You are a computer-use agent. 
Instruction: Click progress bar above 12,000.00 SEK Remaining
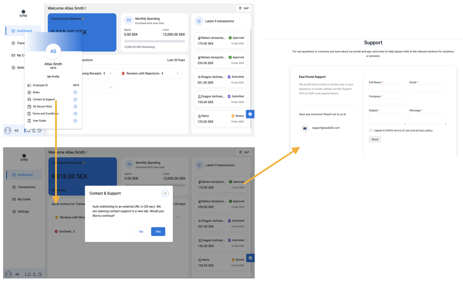click(155, 41)
